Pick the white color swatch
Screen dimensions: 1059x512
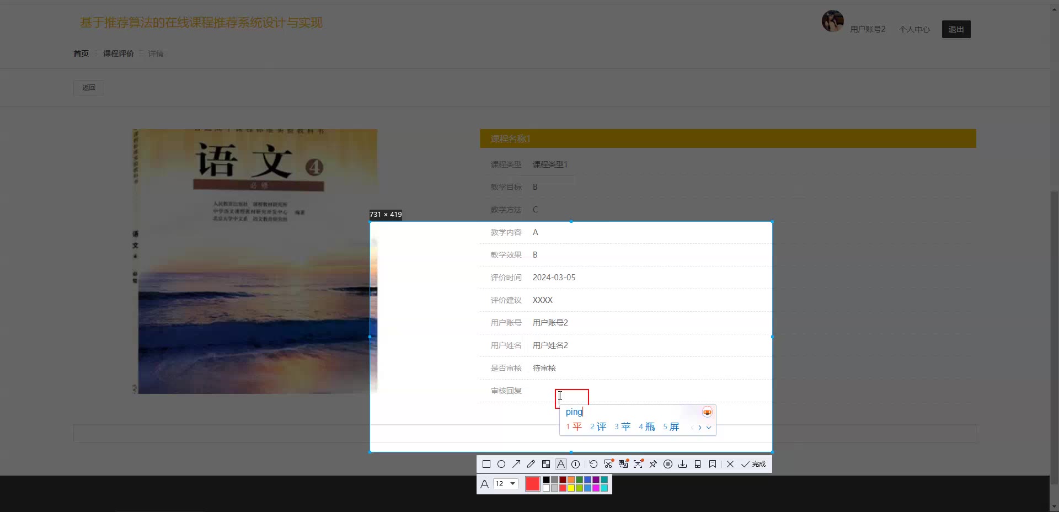pyautogui.click(x=546, y=488)
